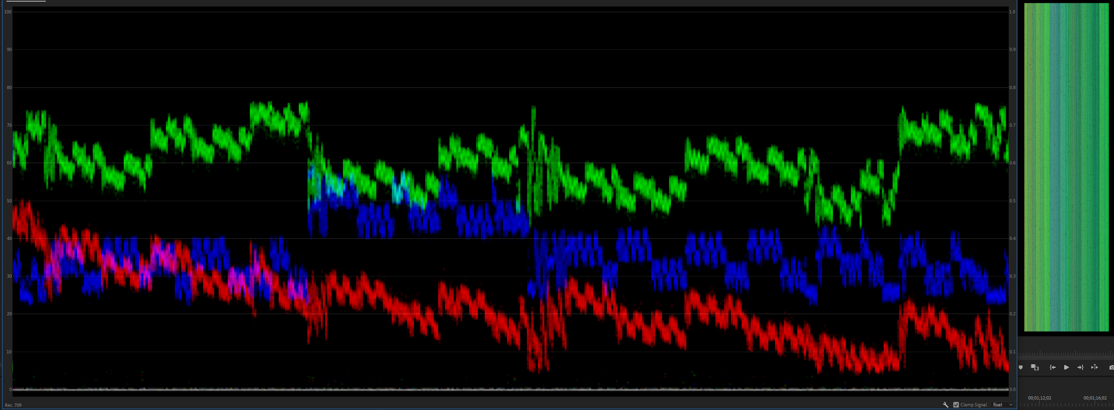Open the Lumetri Scopes wrench settings menu
Image resolution: width=1114 pixels, height=410 pixels.
pos(946,405)
